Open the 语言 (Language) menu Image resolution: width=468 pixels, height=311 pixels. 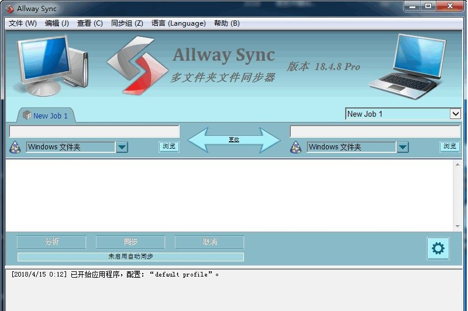pyautogui.click(x=178, y=23)
